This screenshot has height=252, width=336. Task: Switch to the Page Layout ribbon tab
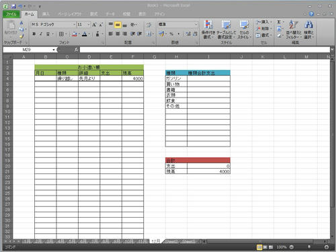click(x=70, y=14)
